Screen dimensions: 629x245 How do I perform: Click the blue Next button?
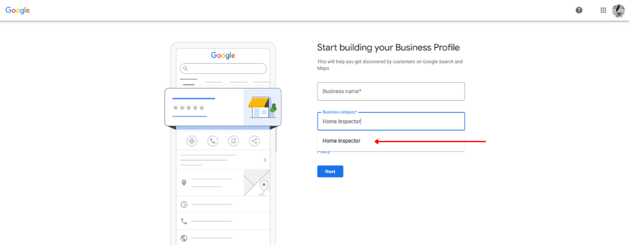point(330,171)
